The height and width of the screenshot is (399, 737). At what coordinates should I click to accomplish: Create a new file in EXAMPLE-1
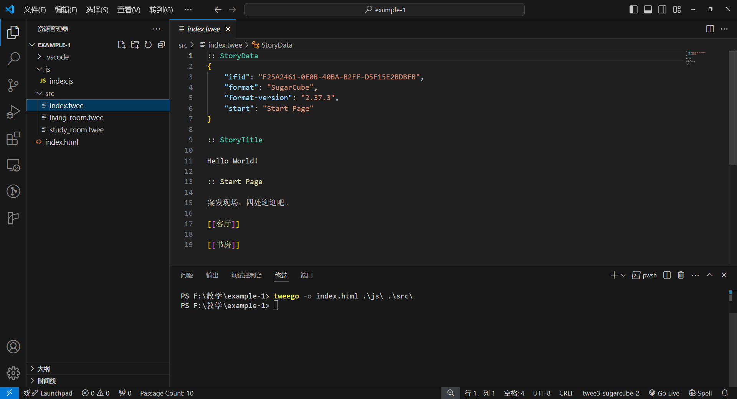coord(122,45)
